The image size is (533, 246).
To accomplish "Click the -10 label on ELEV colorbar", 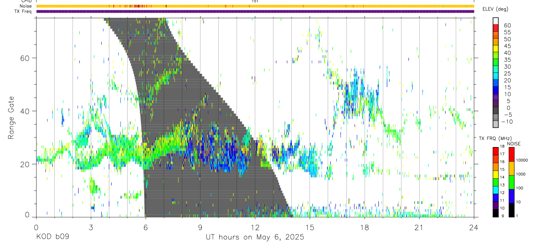I will click(x=507, y=122).
